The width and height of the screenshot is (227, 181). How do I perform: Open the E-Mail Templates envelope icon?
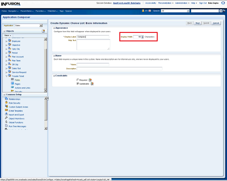pyautogui.click(x=6, y=111)
